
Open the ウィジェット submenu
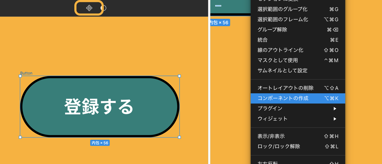point(298,119)
